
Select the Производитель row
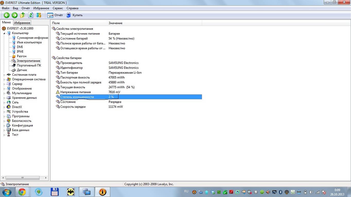coord(129,63)
